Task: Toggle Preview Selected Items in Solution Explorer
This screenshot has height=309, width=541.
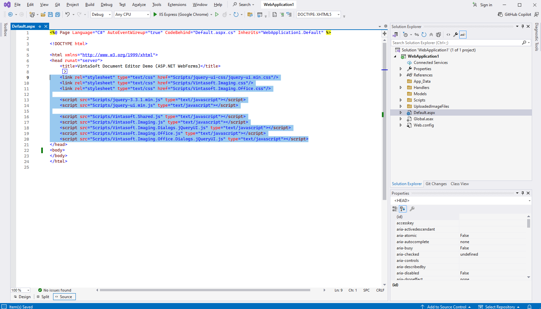Action: pos(463,35)
